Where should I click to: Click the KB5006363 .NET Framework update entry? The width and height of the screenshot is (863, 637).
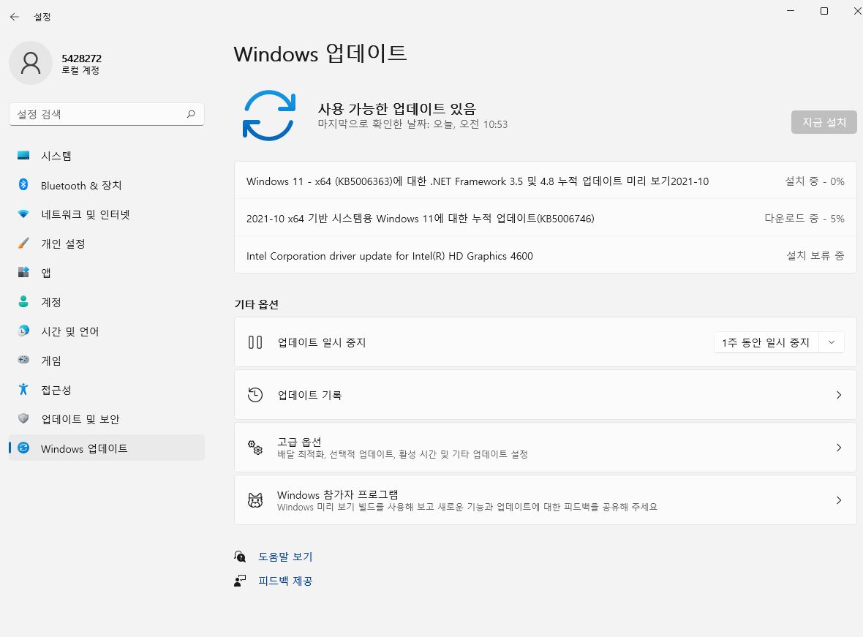(546, 181)
